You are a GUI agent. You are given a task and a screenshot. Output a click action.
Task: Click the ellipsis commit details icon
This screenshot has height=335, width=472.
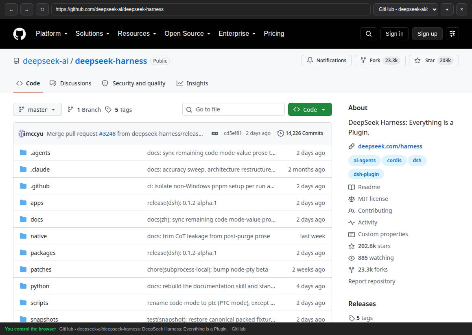[214, 133]
